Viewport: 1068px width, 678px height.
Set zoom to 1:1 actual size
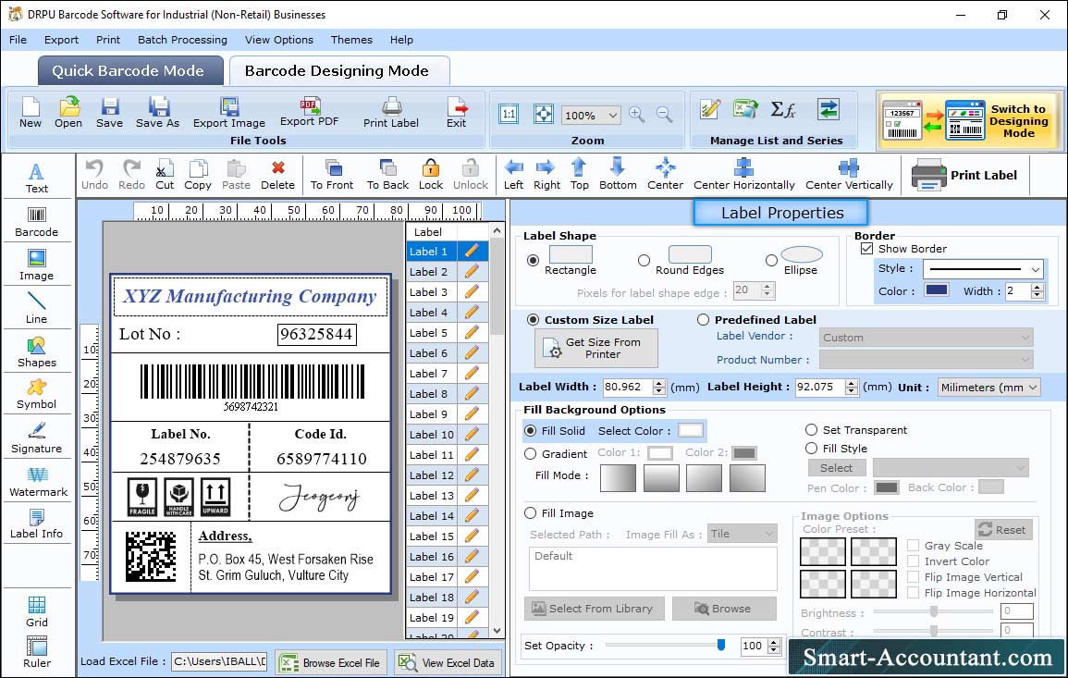(x=509, y=114)
